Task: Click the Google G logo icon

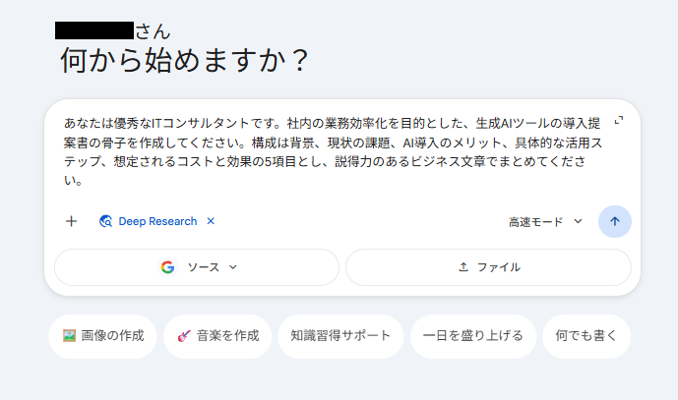Action: (167, 266)
